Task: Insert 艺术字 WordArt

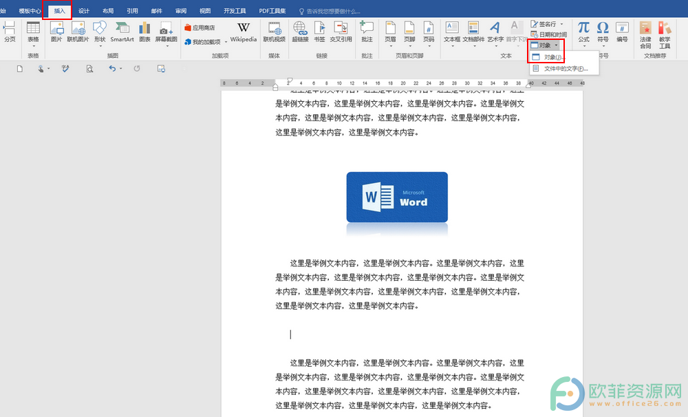Action: [x=495, y=33]
